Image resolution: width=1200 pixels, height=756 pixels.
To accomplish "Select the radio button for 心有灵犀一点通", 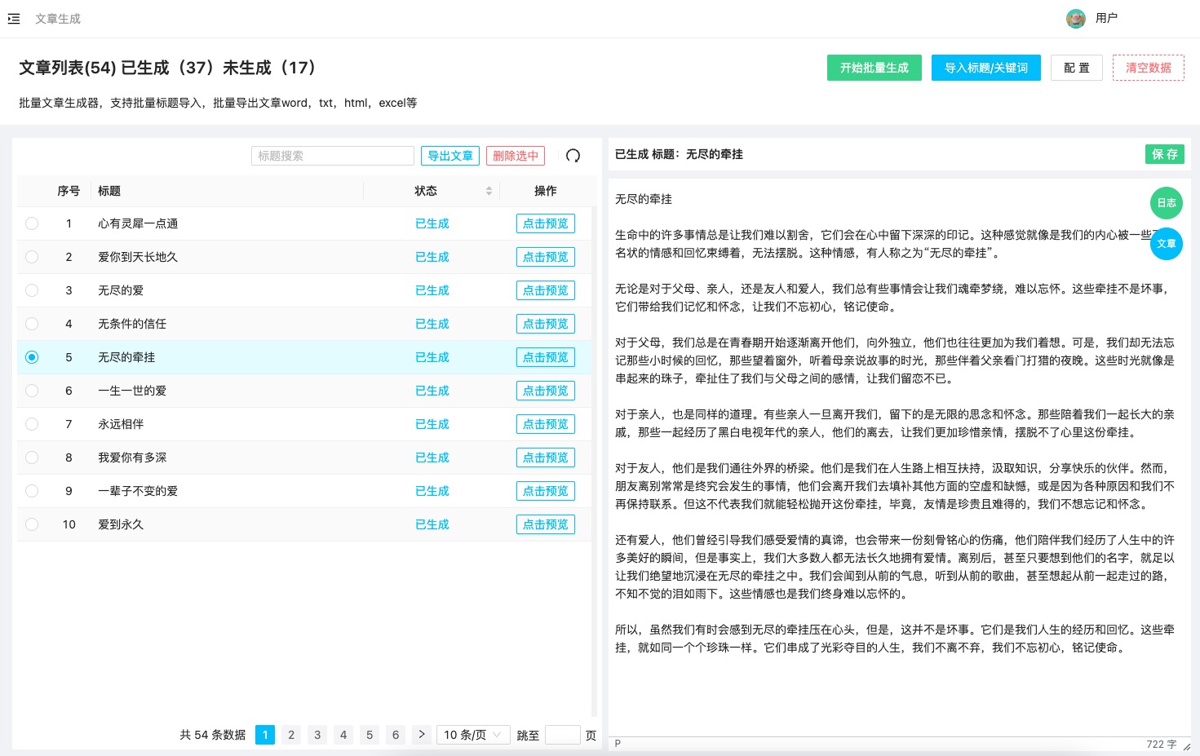I will 32,223.
